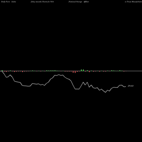Click the 'Daily Force Index' title text

(9, 2)
